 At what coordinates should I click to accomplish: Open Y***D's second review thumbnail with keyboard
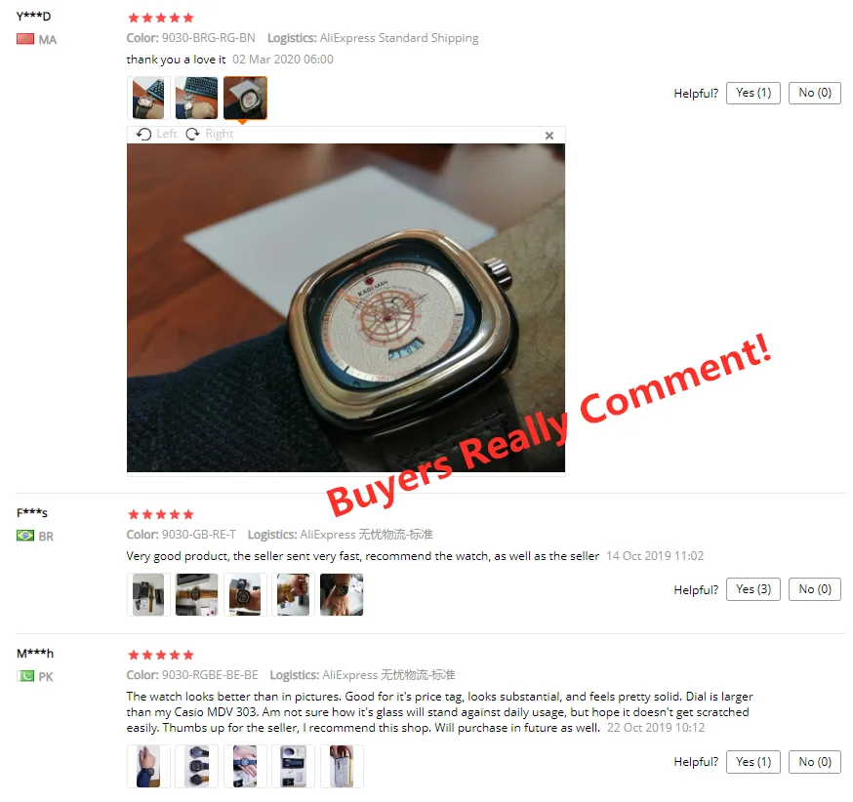(196, 98)
